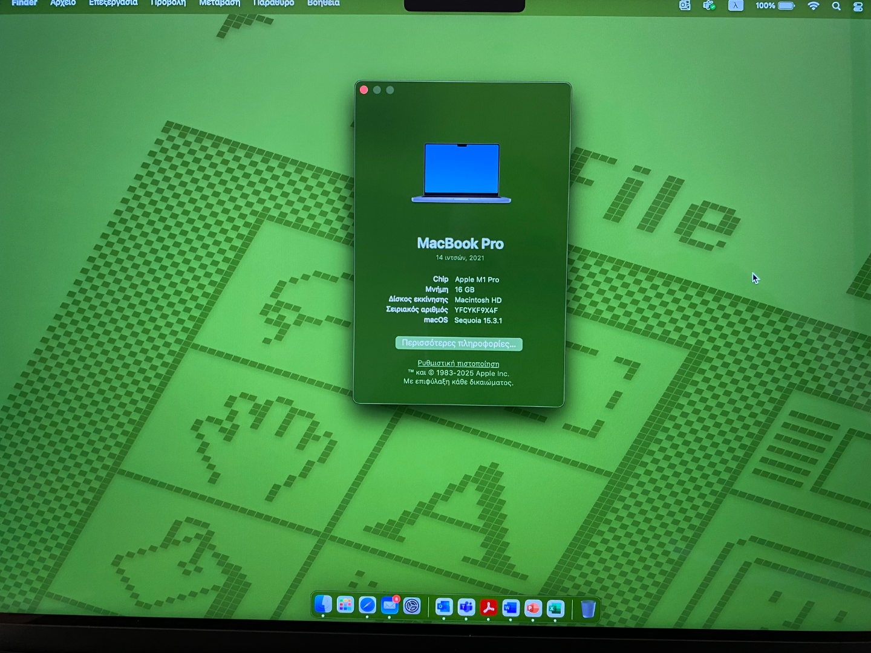This screenshot has width=871, height=653.
Task: Select the 'Macintosh HD' startup disk value
Action: tap(478, 300)
